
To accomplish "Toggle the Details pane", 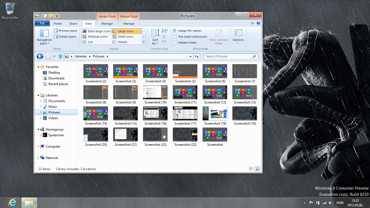I will (x=65, y=37).
